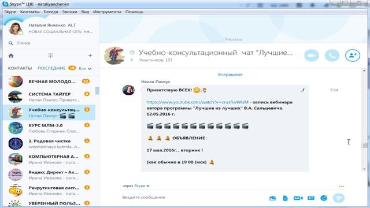Open the ВЕЧНАЯ МОЛОДО... conversation

pyautogui.click(x=49, y=81)
